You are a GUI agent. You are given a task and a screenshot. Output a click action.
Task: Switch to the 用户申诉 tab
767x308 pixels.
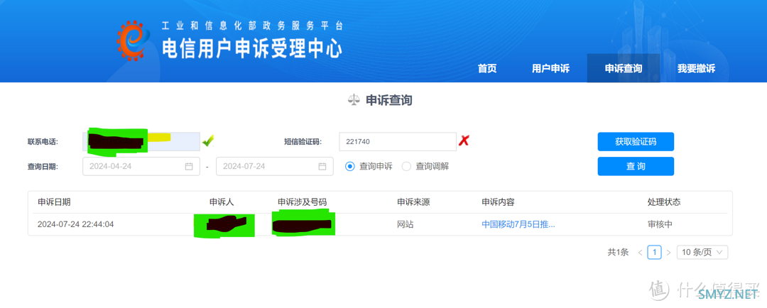coord(551,69)
